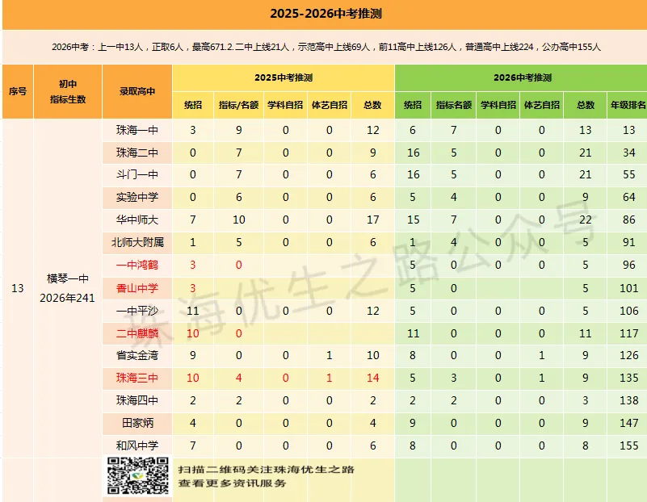Click the 2026 总数 value '11' in the 二中麒麟 row
The width and height of the screenshot is (647, 502).
tap(585, 333)
